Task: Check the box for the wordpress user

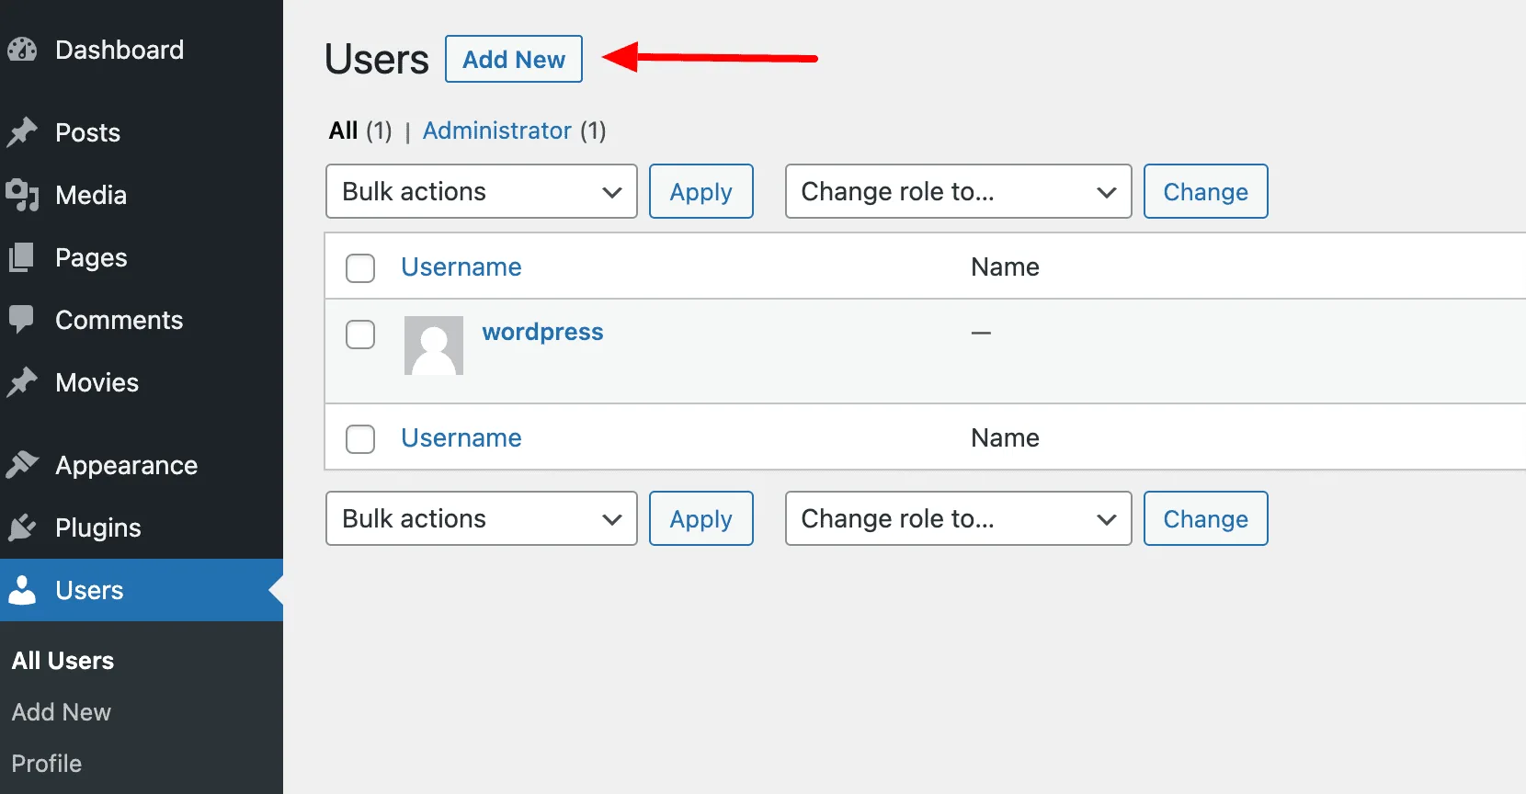Action: (360, 335)
